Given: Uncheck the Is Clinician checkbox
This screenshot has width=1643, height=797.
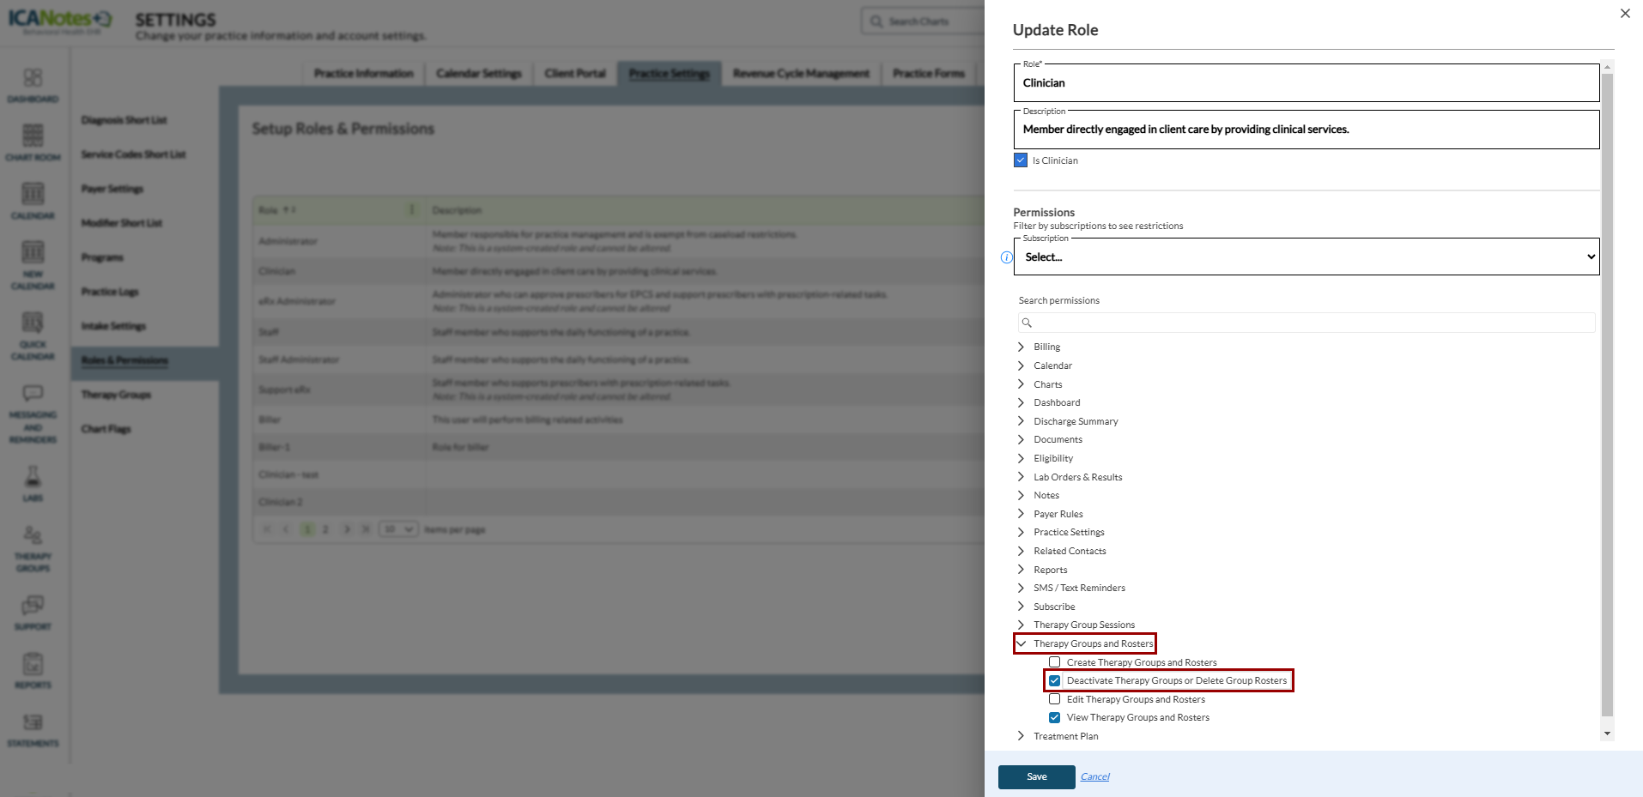Looking at the screenshot, I should pos(1021,160).
